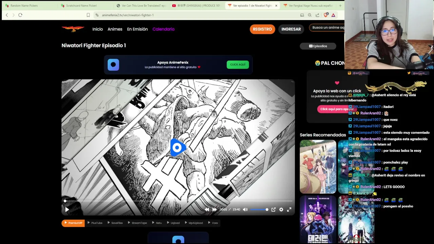Select the Voex video server
The image size is (434, 244).
tap(213, 223)
